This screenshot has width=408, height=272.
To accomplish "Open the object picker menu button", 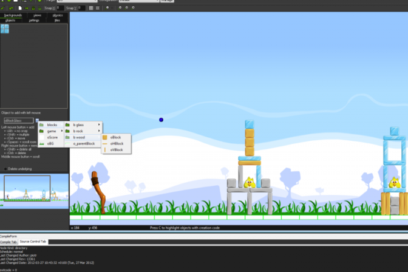I will point(36,120).
